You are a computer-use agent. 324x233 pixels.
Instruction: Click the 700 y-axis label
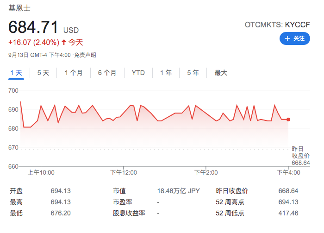pos(13,90)
